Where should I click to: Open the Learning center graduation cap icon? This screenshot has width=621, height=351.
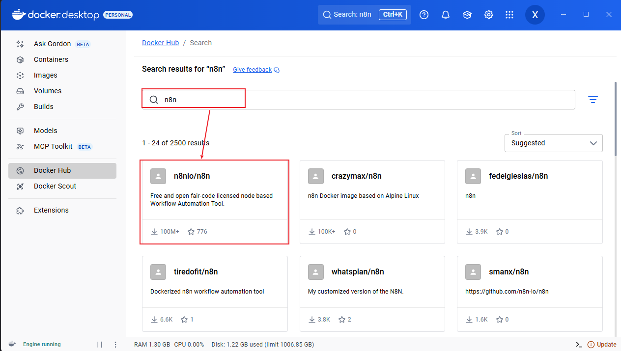tap(467, 15)
